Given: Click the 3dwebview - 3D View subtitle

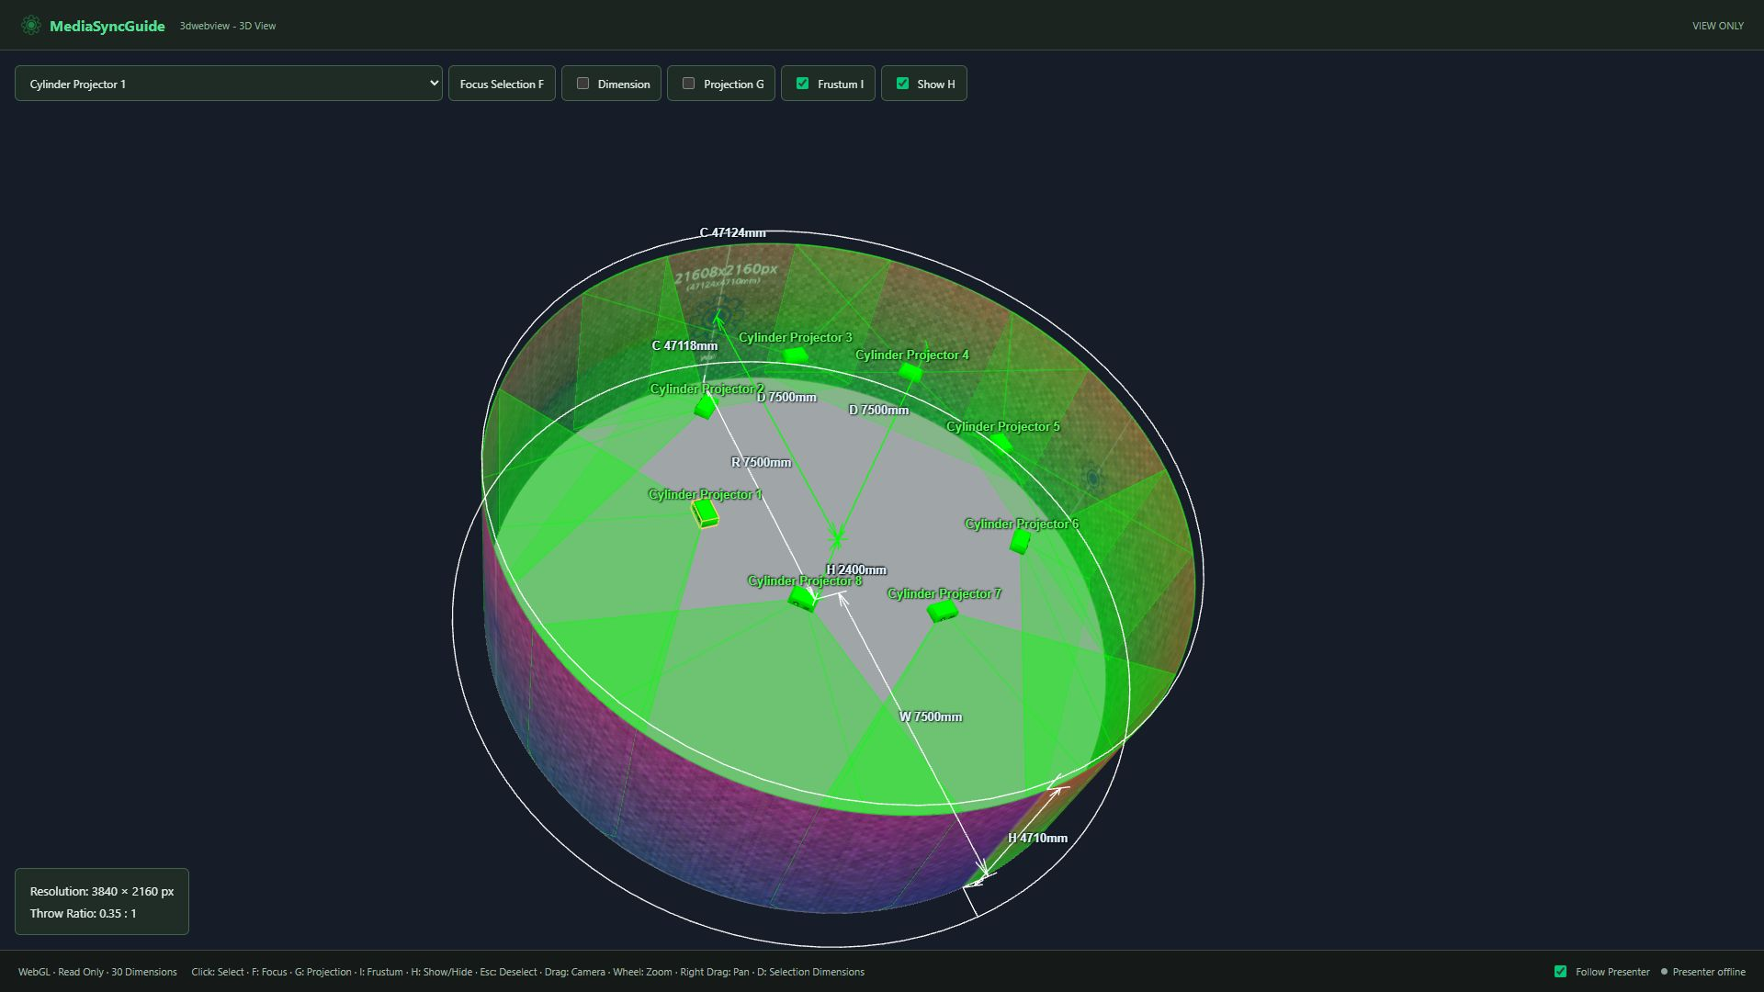Looking at the screenshot, I should [x=228, y=26].
